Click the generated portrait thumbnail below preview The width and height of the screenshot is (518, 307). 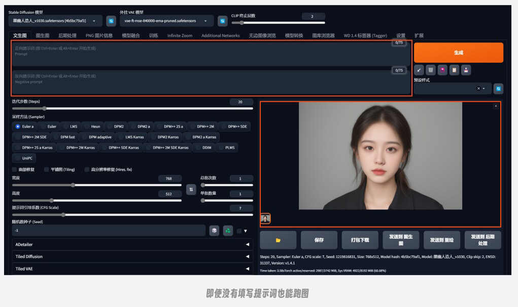coord(265,218)
